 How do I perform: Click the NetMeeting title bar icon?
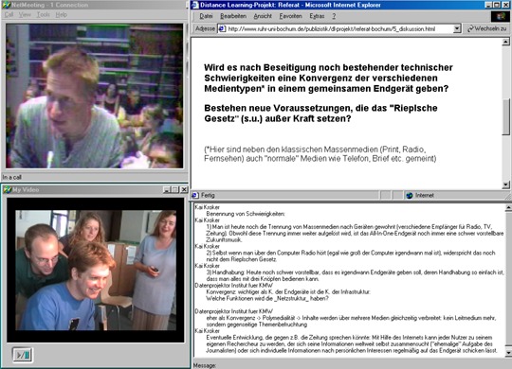click(x=7, y=5)
